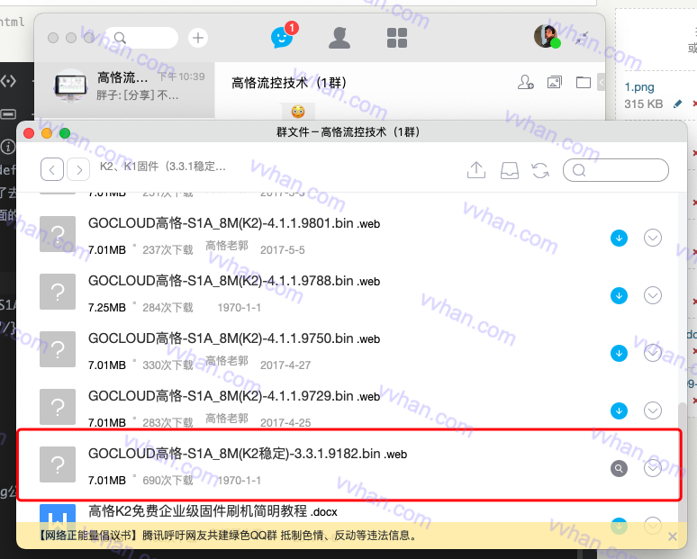Go forward in the group files window

coord(78,169)
